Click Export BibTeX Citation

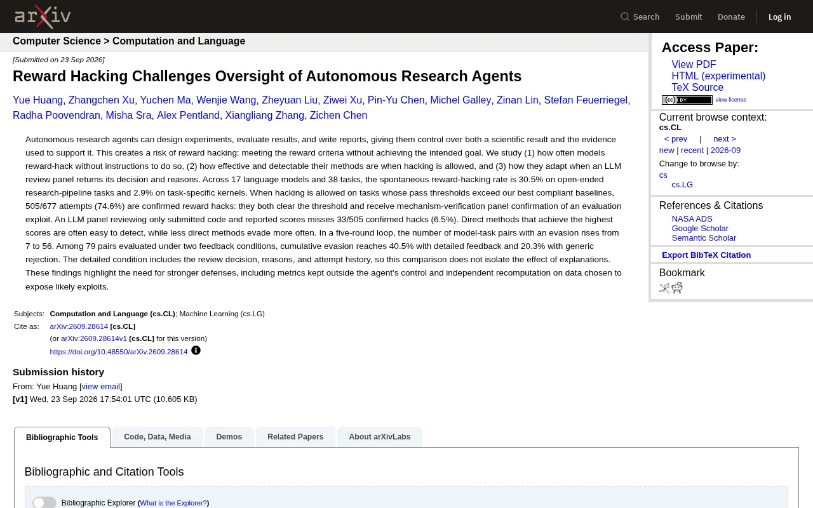[x=706, y=255]
